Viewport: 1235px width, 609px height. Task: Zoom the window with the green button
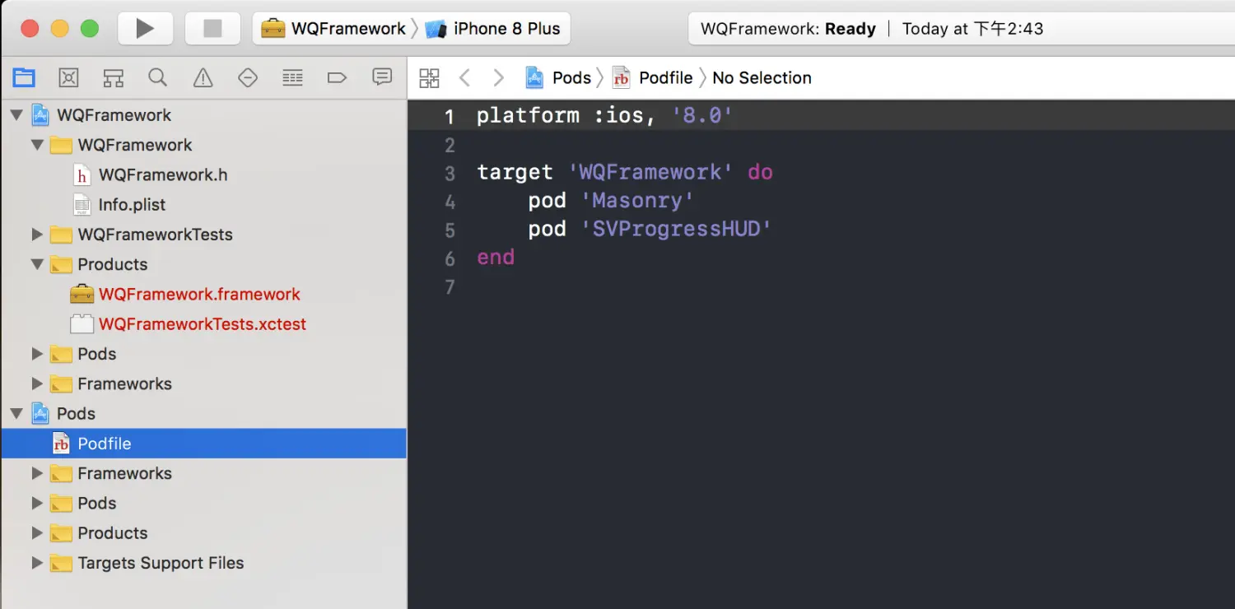[89, 29]
